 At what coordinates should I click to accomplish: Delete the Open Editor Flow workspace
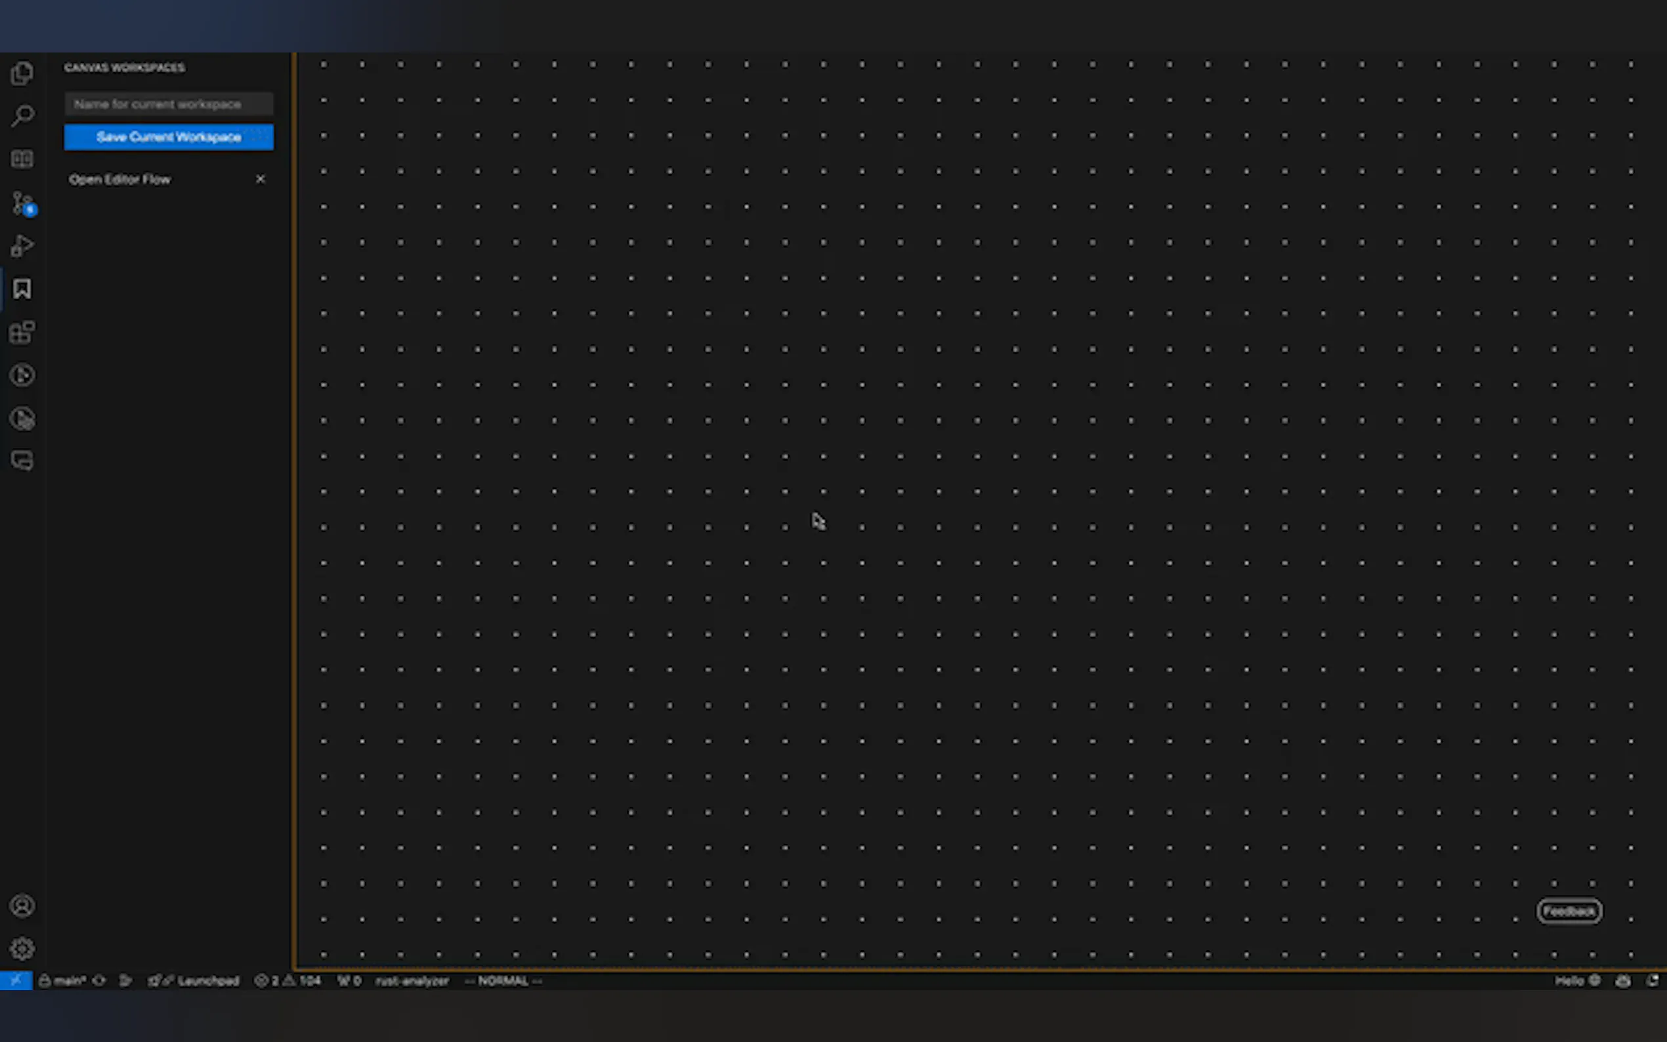261,179
